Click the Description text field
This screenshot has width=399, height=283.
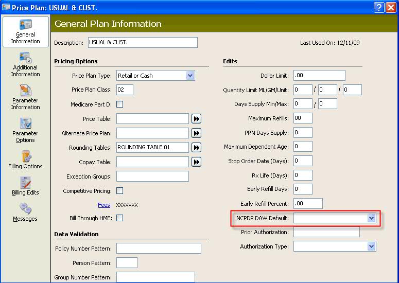[143, 43]
